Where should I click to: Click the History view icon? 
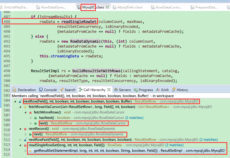(173, 90)
